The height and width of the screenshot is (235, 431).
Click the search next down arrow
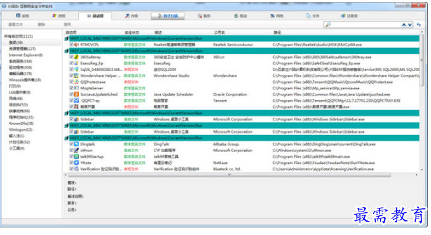coord(410,25)
